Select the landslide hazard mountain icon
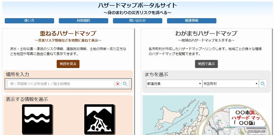The height and width of the screenshot is (135, 275). pos(99,119)
